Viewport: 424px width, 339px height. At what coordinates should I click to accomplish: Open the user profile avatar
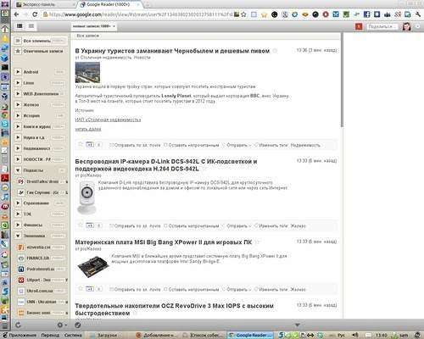[406, 26]
